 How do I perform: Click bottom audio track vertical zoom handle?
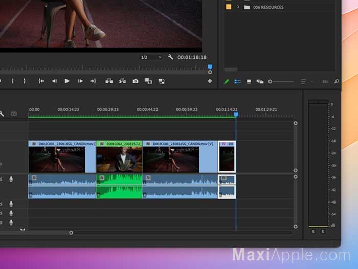point(296,227)
